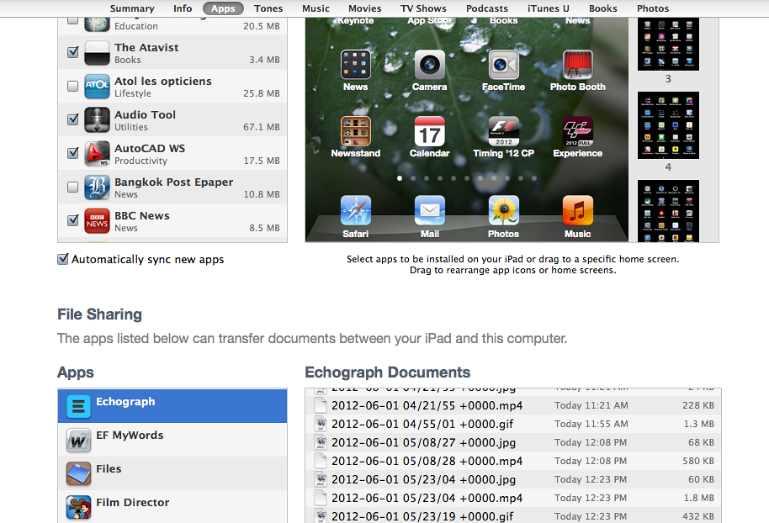This screenshot has height=523, width=769.
Task: Click the AutoCAD WS app icon
Action: 97,153
